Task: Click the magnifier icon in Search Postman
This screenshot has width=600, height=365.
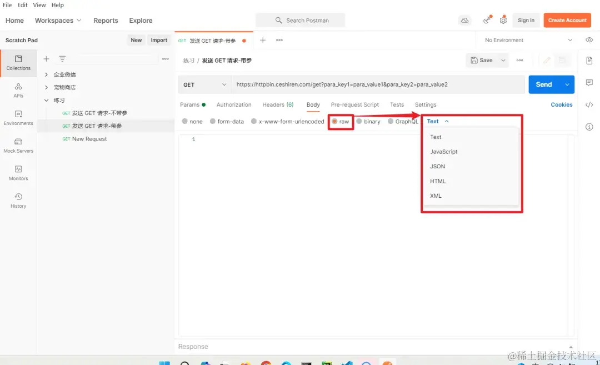Action: 278,20
